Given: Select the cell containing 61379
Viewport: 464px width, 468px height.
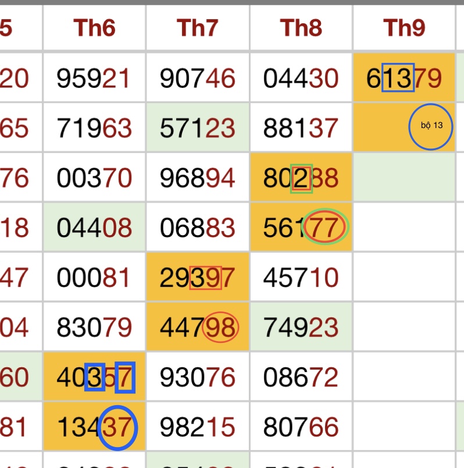Looking at the screenshot, I should (404, 77).
